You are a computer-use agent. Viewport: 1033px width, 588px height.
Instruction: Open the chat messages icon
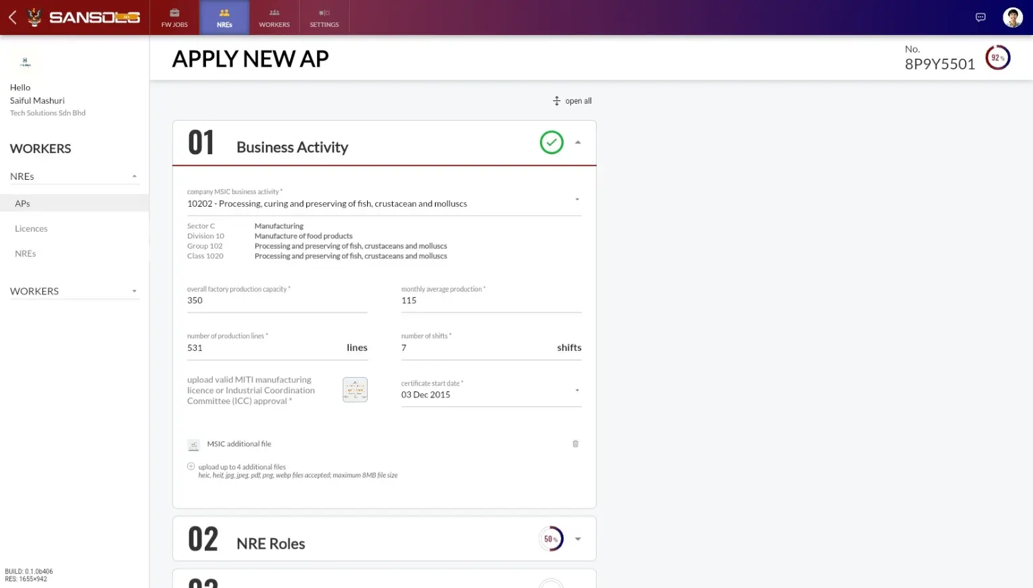[x=980, y=18]
